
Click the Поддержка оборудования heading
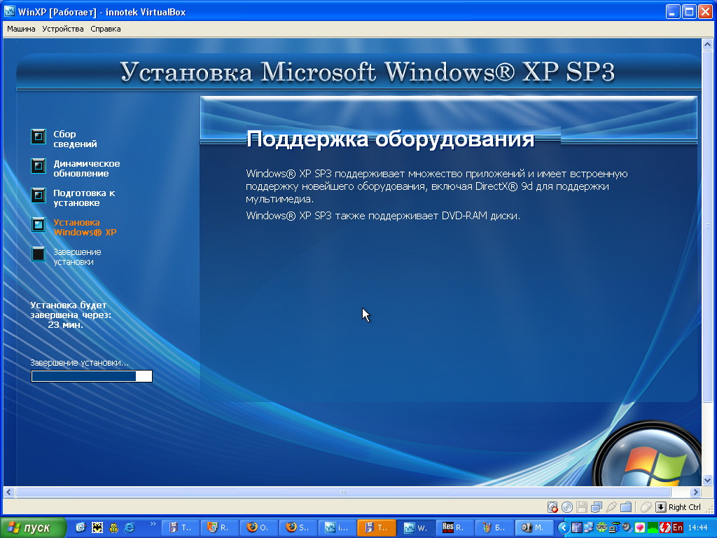[x=390, y=139]
